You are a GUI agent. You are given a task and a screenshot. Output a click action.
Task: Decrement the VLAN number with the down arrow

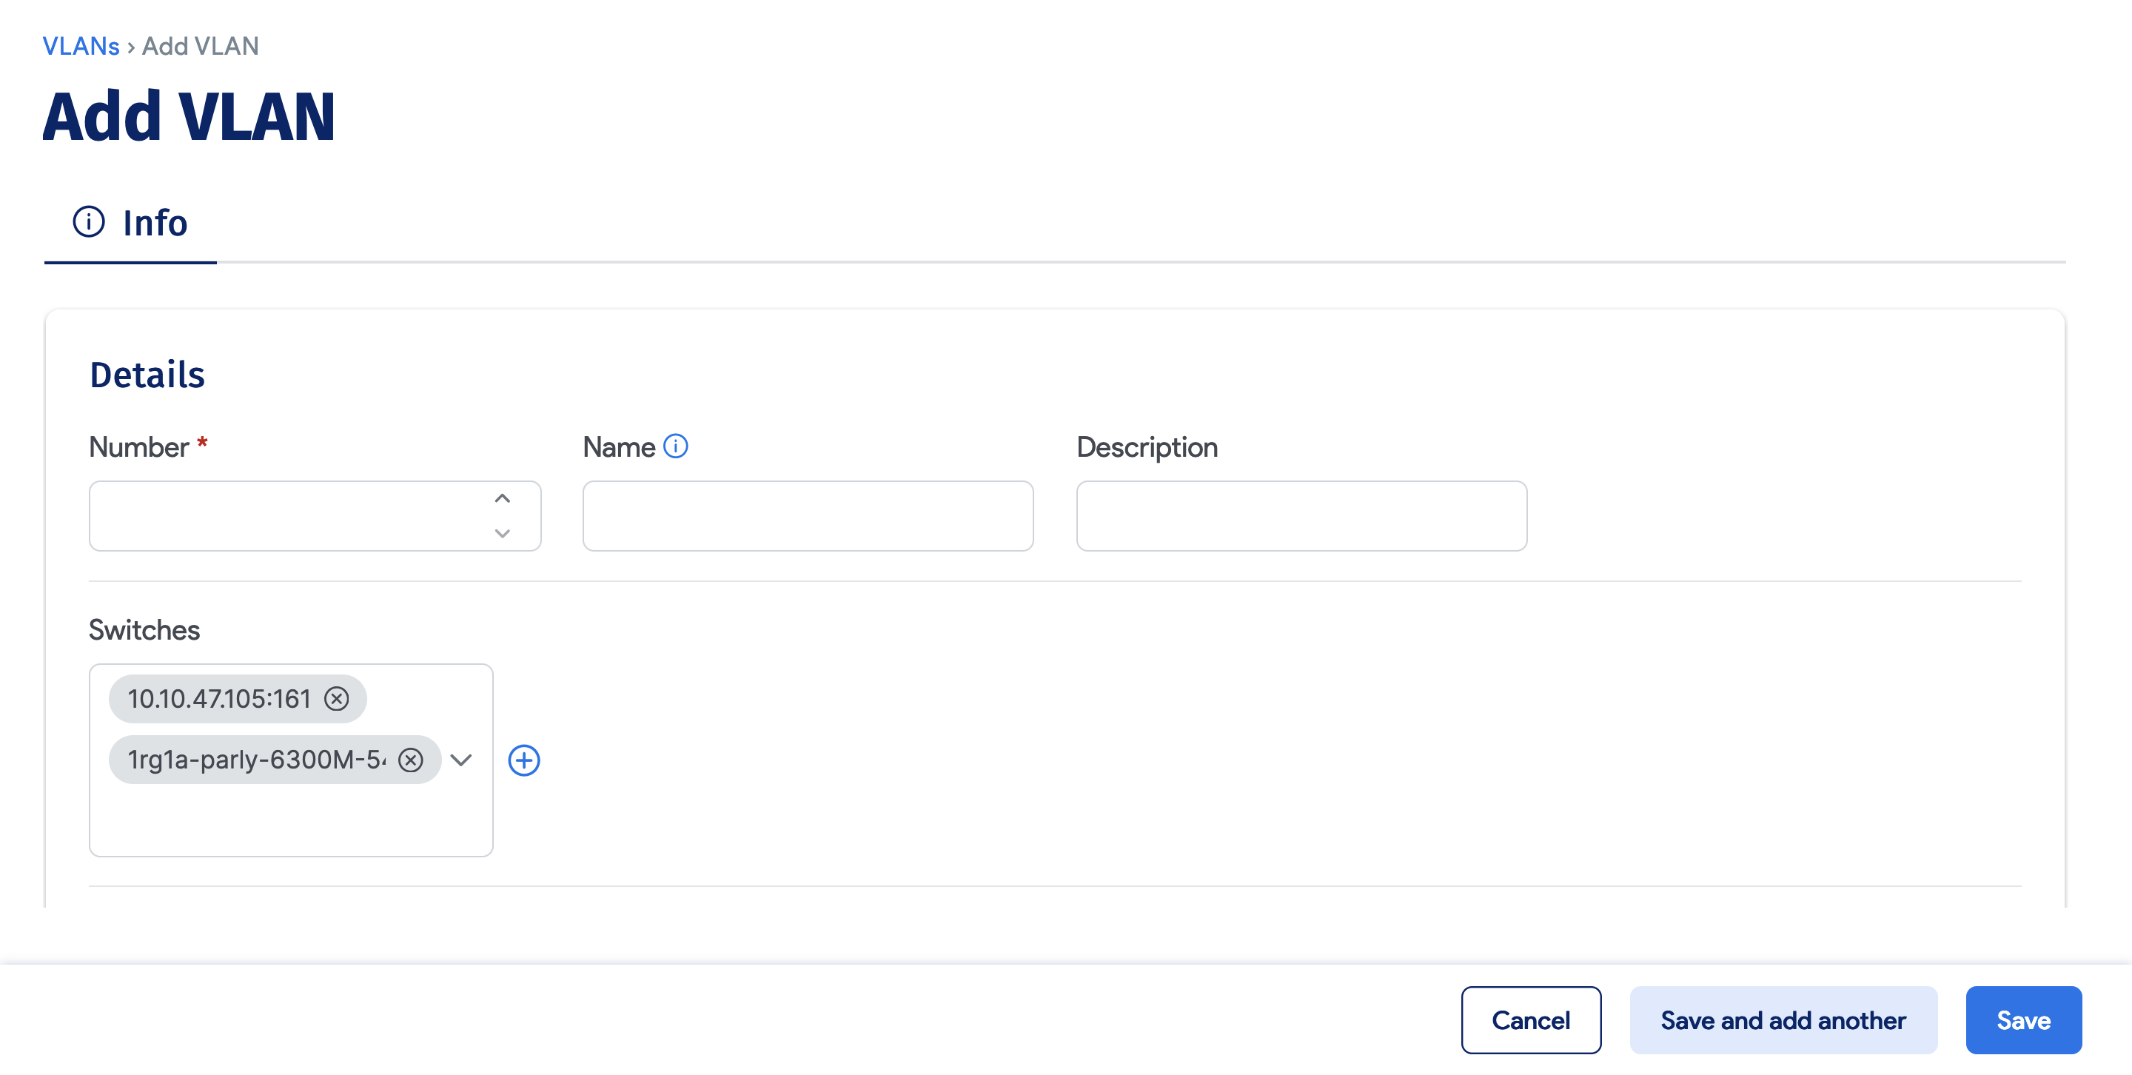pyautogui.click(x=502, y=535)
